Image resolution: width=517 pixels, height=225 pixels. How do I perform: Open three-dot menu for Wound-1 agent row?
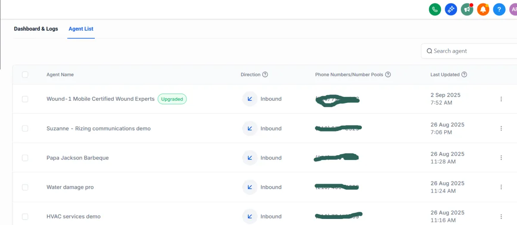[x=501, y=99]
